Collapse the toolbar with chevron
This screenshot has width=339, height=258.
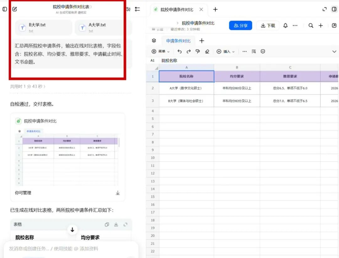pyautogui.click(x=334, y=52)
